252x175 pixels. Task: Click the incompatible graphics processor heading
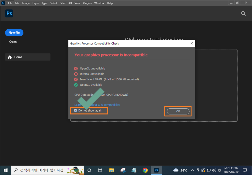111,55
